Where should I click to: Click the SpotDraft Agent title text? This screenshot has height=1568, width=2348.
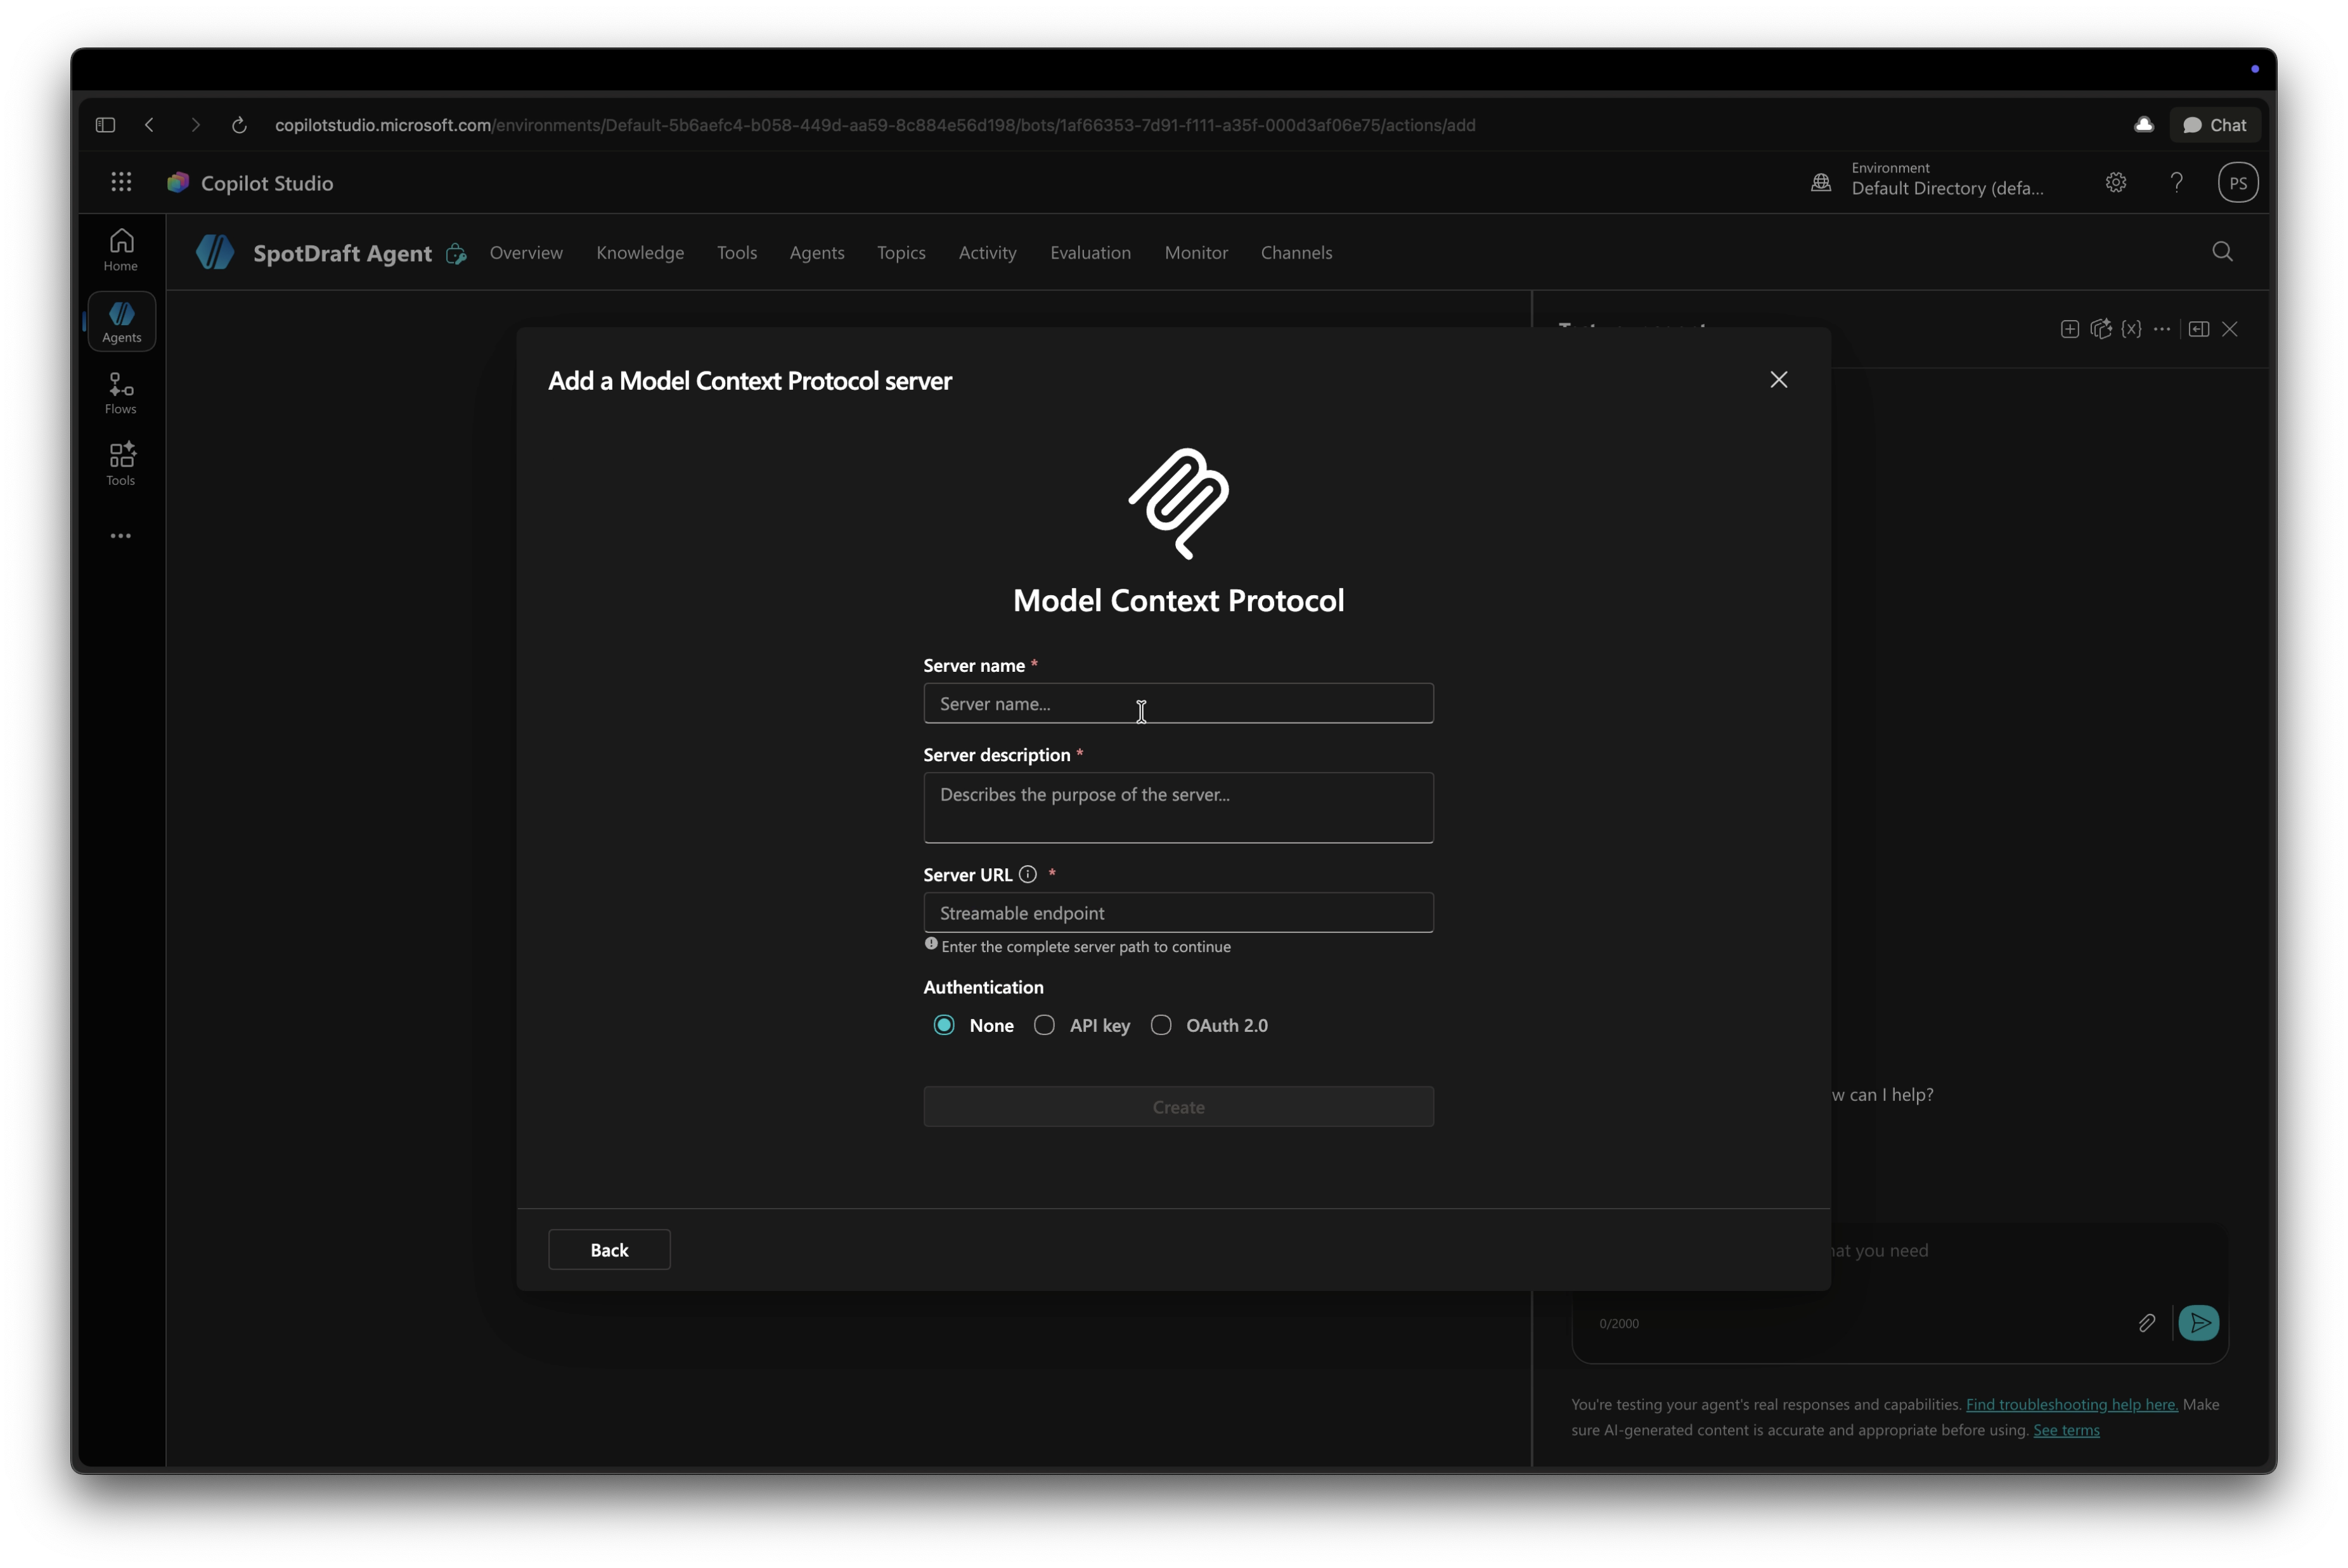342,253
